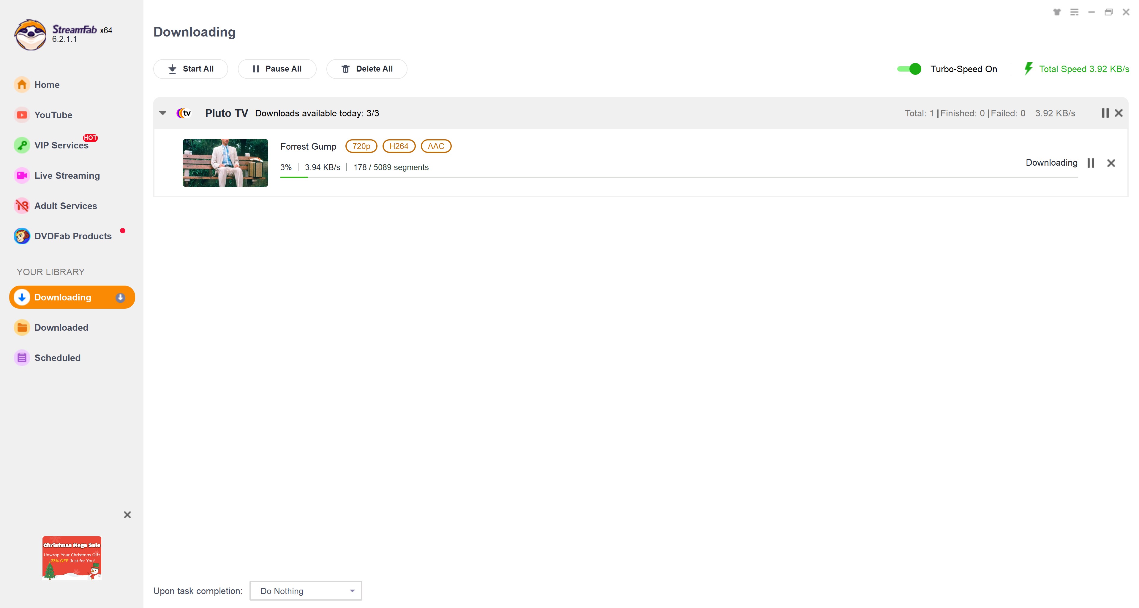This screenshot has height=608, width=1139.
Task: Click Pause All button
Action: click(x=277, y=69)
